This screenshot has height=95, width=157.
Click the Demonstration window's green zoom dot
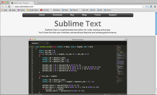pos(35,40)
